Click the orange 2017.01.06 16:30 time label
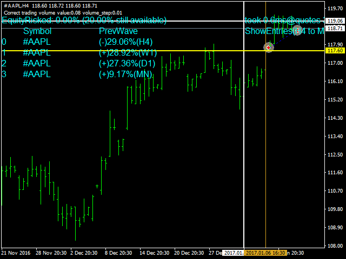 [x=265, y=253]
